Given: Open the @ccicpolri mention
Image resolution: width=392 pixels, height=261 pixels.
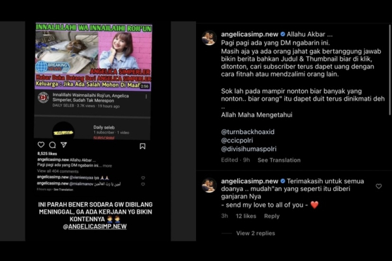Looking at the screenshot, I should click(237, 140).
